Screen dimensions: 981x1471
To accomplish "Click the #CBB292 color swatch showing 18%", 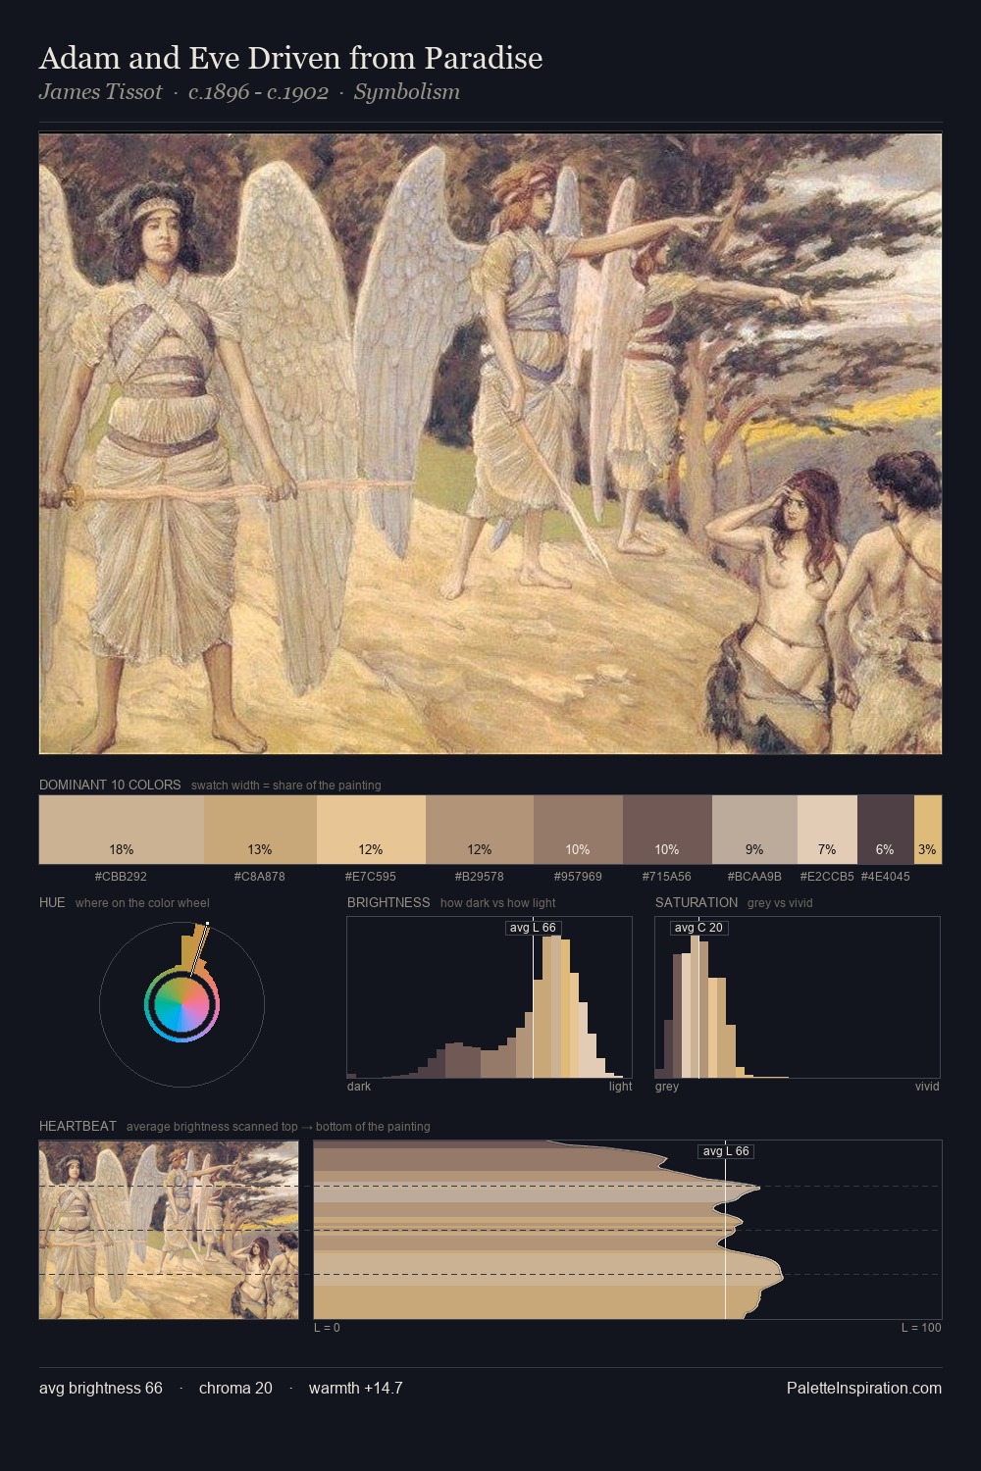I will [x=122, y=830].
